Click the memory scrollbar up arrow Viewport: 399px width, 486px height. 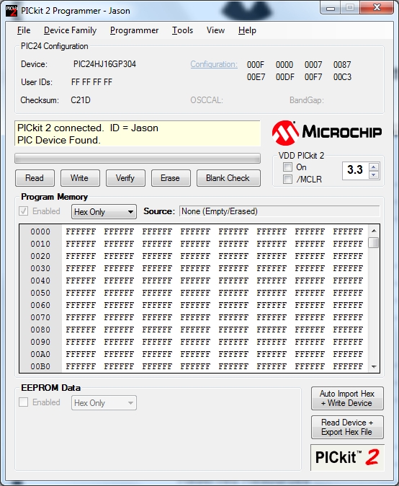click(374, 231)
